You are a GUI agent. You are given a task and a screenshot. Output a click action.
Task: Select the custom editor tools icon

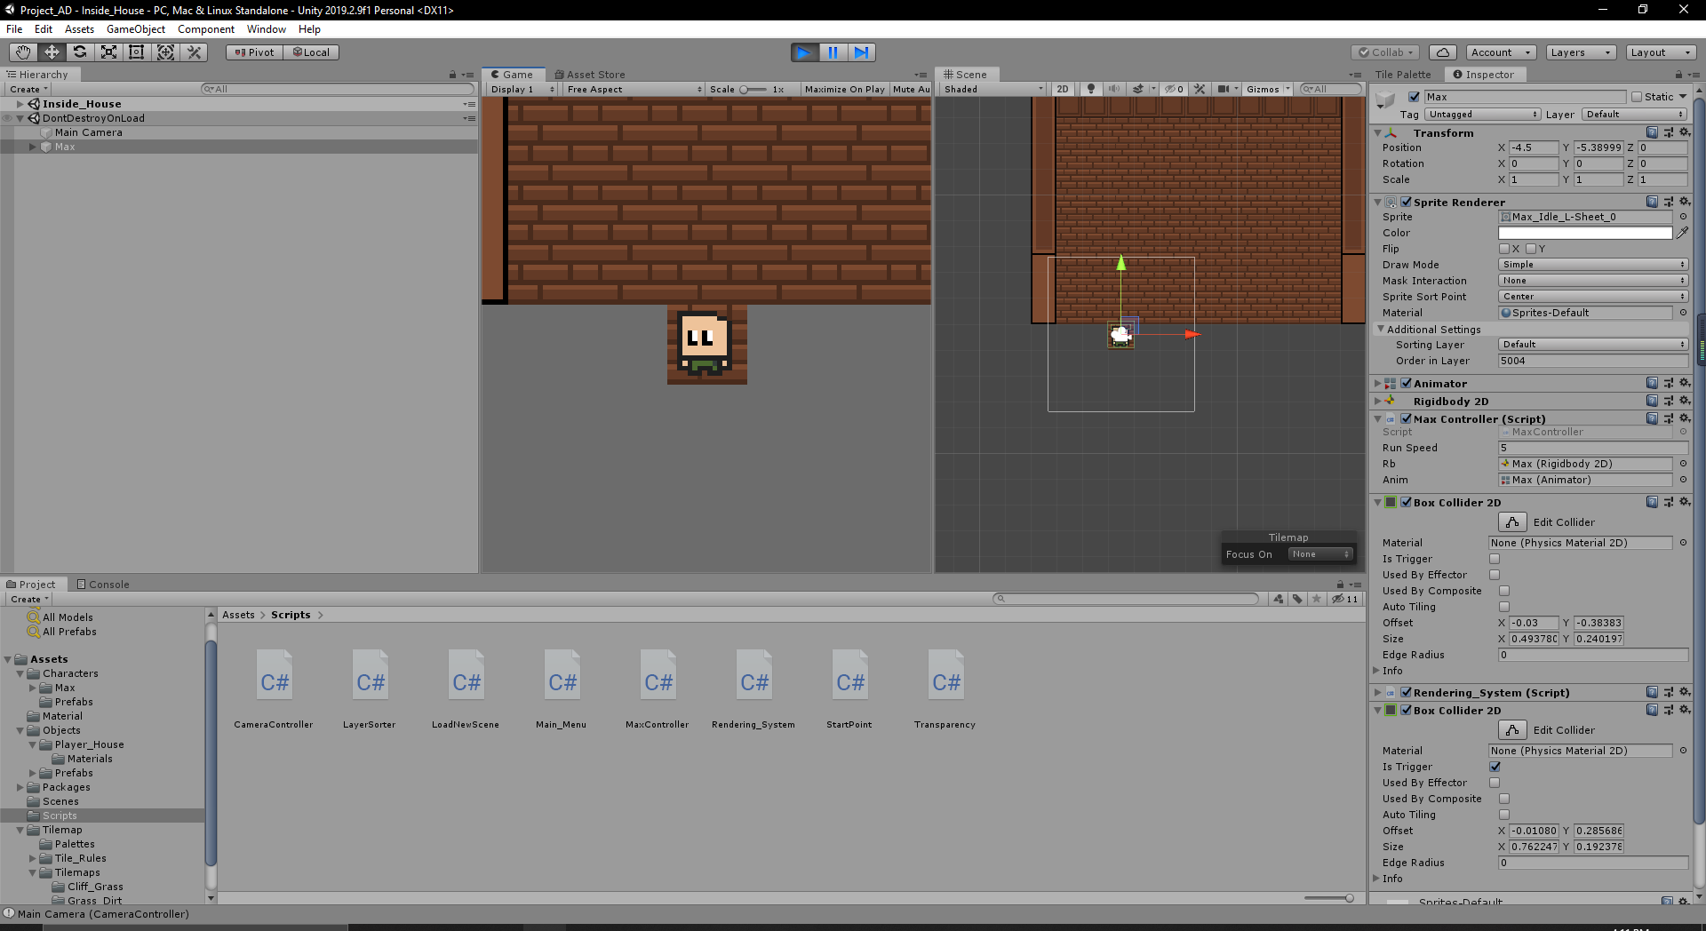click(194, 52)
